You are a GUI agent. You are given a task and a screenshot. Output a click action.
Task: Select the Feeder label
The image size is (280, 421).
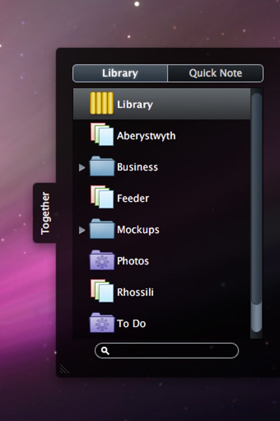click(x=133, y=199)
